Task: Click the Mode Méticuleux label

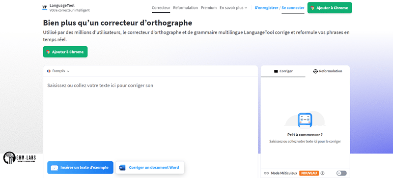Action: tap(284, 173)
